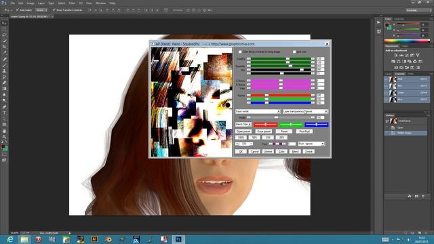This screenshot has height=244, width=434.
Task: Toggle visibility of the RGB channel
Action: pyautogui.click(x=387, y=79)
